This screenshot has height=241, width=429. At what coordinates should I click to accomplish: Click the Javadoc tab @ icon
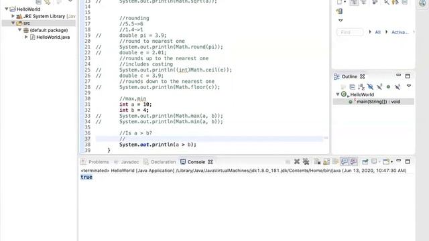(x=116, y=162)
